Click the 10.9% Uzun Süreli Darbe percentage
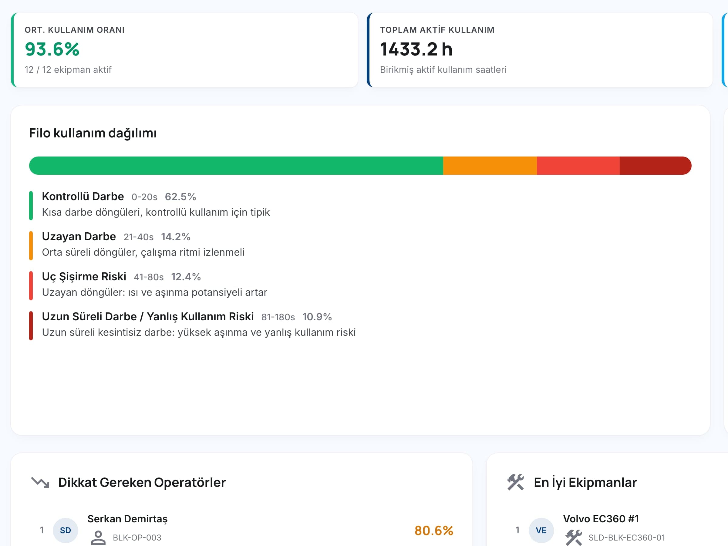This screenshot has height=546, width=728. (317, 317)
